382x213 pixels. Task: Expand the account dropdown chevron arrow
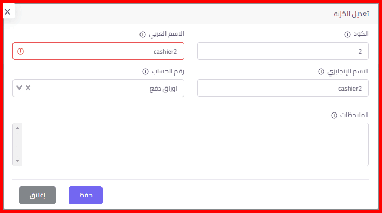[19, 88]
